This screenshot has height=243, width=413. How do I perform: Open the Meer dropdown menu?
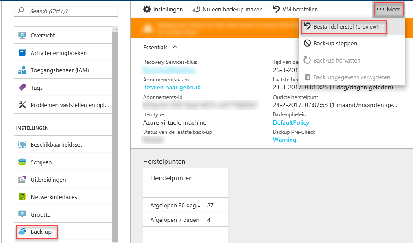(x=389, y=10)
